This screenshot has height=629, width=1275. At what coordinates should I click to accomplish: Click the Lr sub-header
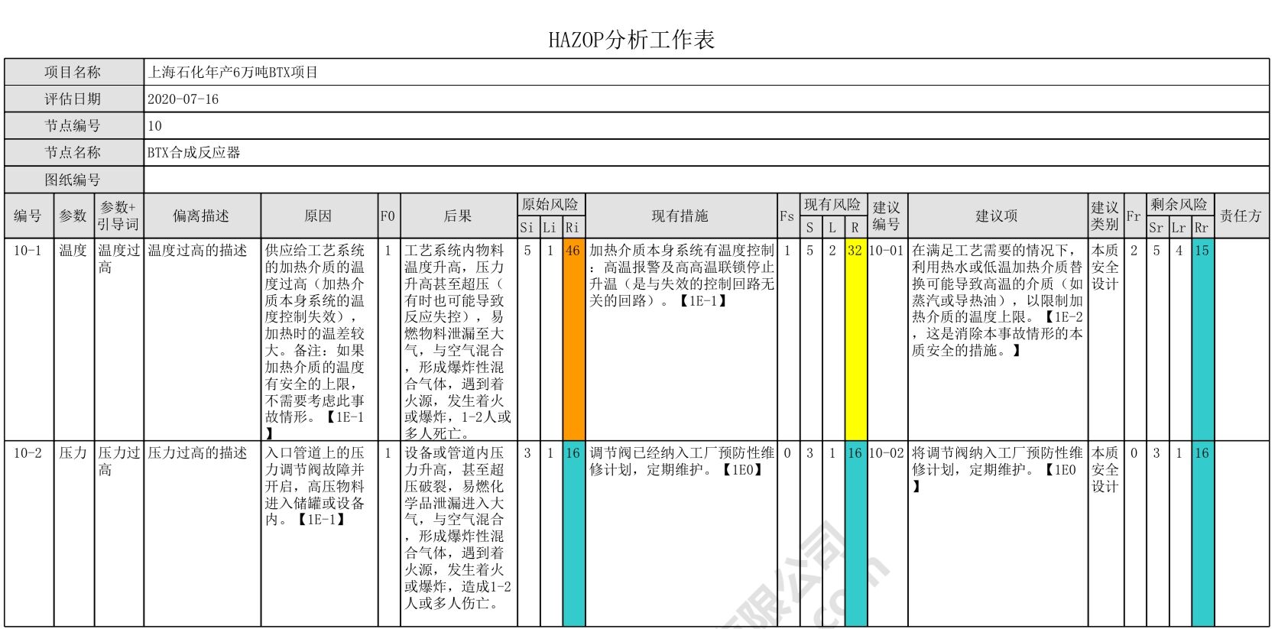(x=1179, y=228)
